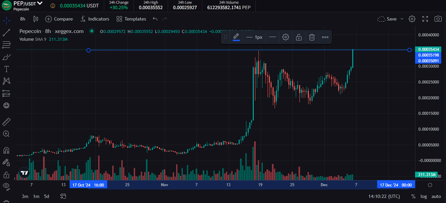Click the Pepecoin · 8h · xeggex.com title
Screen dimensions: 446x203
point(52,31)
